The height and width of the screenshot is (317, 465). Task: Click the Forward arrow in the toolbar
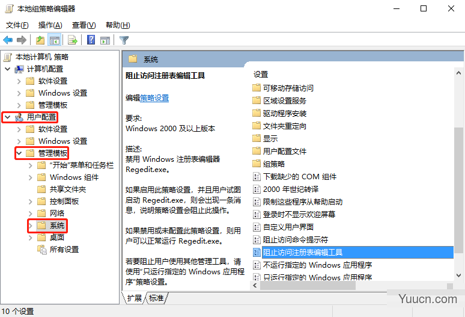[x=22, y=40]
